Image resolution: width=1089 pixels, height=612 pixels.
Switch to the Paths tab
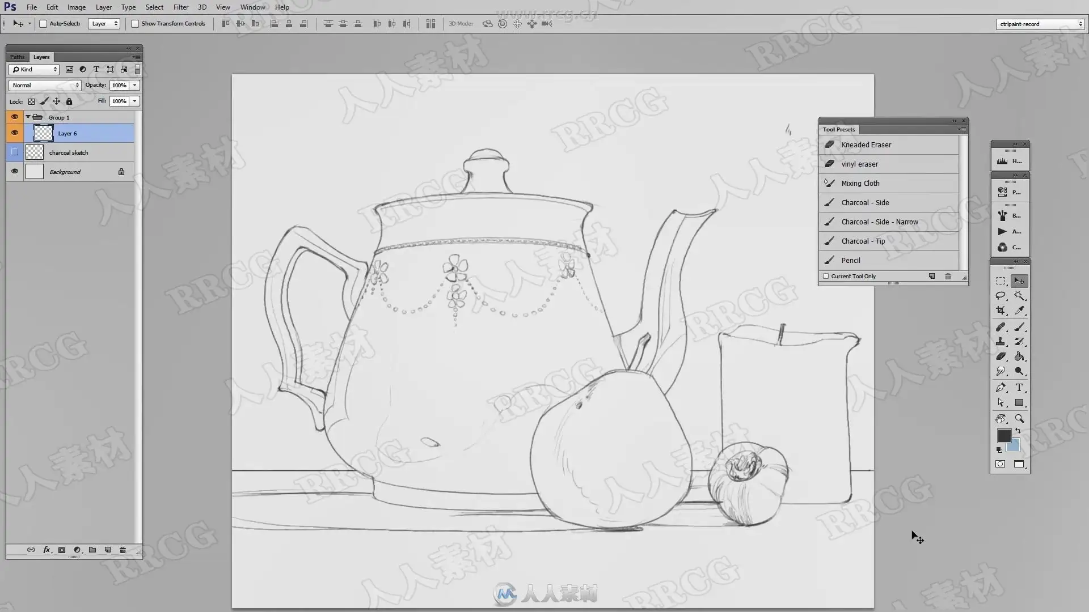coord(17,57)
